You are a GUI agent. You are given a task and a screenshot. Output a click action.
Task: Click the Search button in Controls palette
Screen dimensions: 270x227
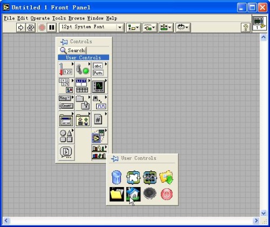[72, 50]
